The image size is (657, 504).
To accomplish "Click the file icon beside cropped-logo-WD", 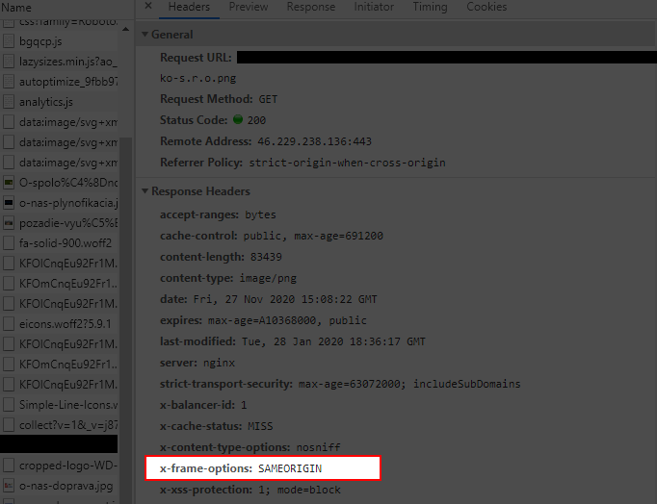I will [x=9, y=466].
